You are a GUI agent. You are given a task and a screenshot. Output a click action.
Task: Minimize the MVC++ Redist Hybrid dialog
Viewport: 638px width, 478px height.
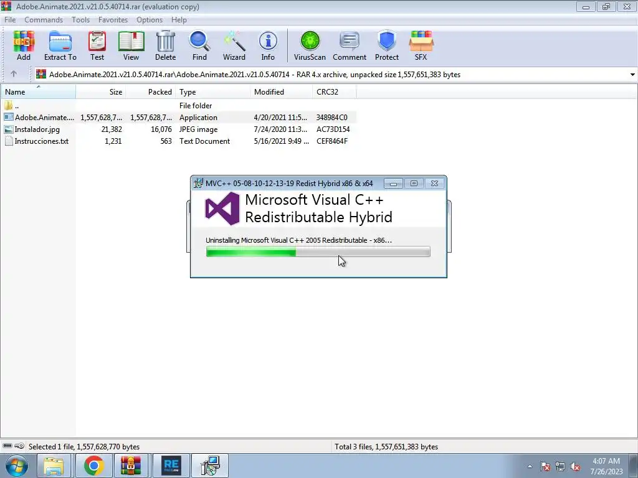(393, 184)
